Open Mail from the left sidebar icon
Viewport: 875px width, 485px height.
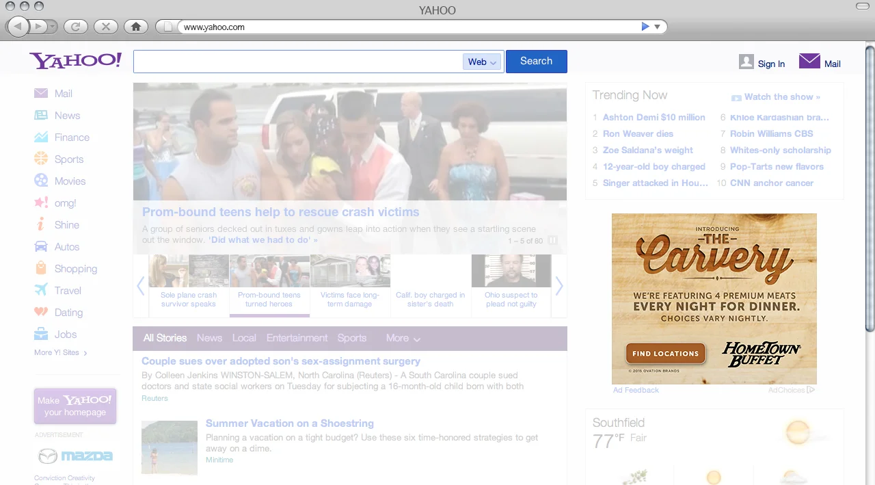pyautogui.click(x=41, y=93)
